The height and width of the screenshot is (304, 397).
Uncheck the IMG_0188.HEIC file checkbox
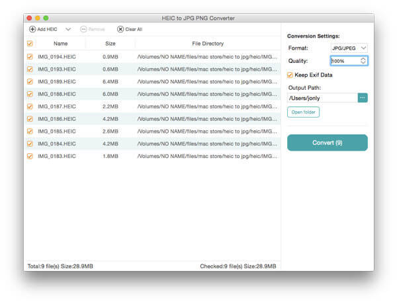29,94
